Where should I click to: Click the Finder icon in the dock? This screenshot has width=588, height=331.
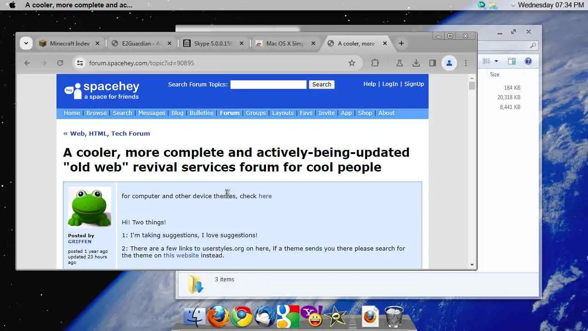pyautogui.click(x=194, y=316)
